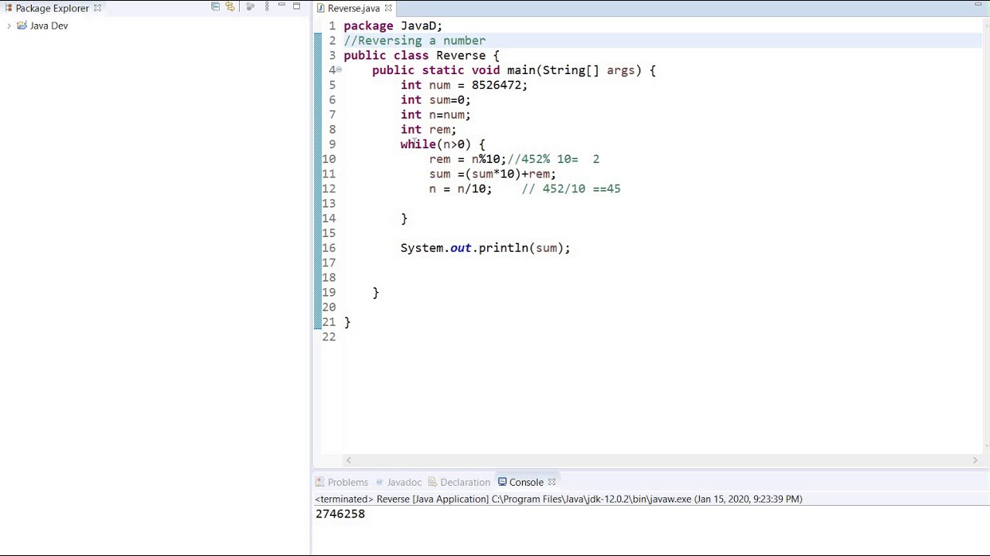Screen dimensions: 990x556
Task: Click the 'int num = 8526472;' line
Action: coord(464,85)
